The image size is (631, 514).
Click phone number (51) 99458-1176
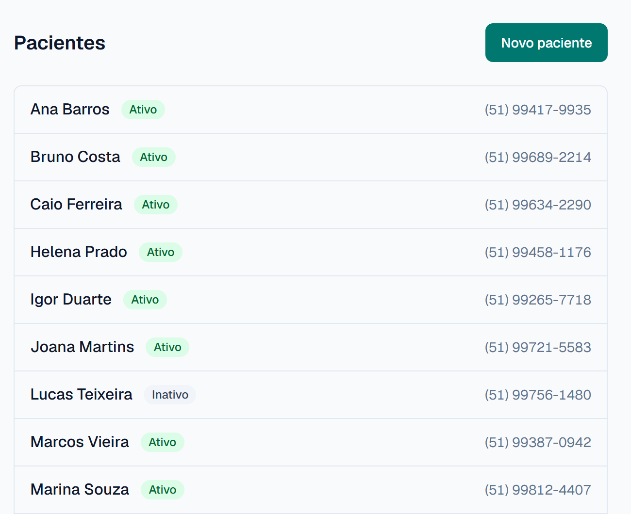click(x=538, y=252)
